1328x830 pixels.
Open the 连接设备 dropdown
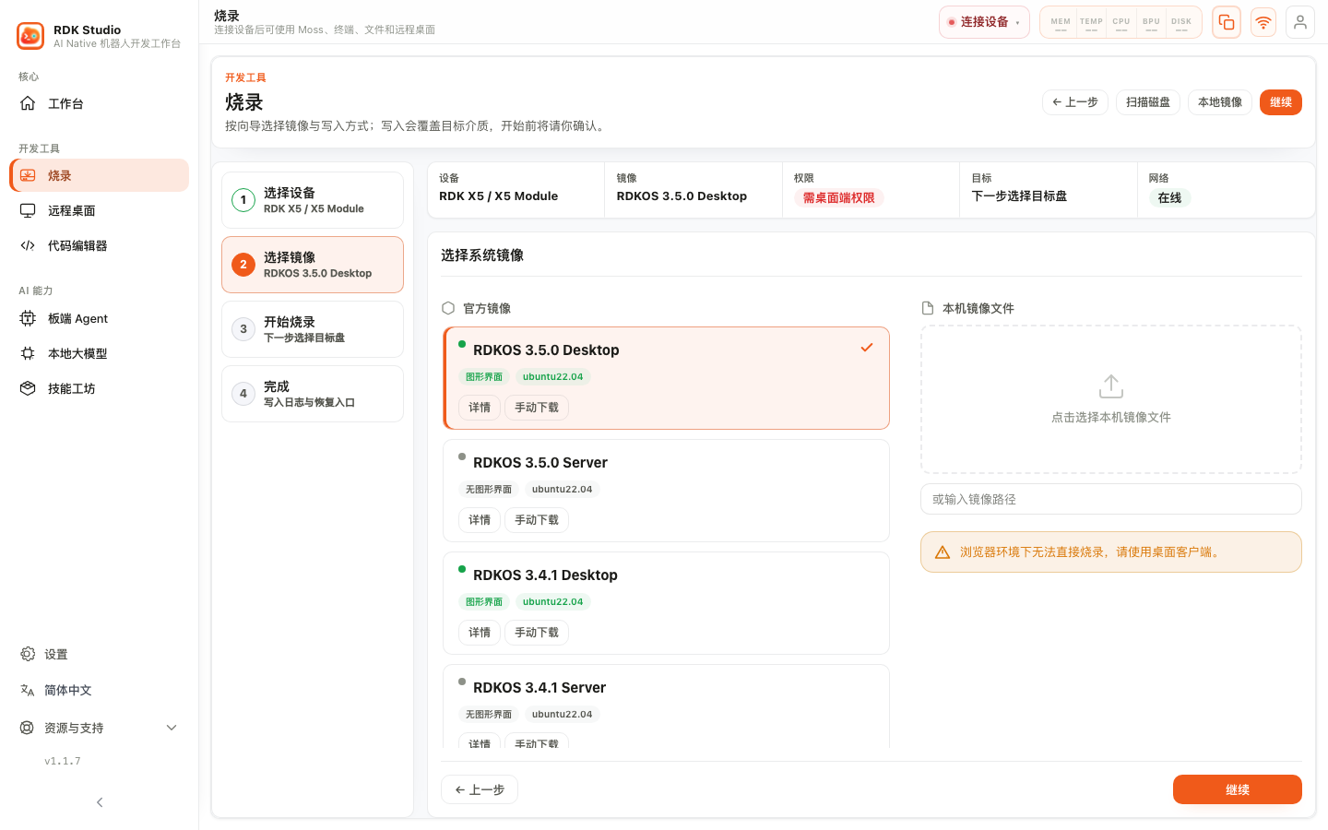(984, 22)
